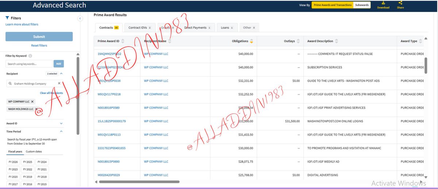
Task: Click the table horizontal scrollbar
Action: click(139, 181)
